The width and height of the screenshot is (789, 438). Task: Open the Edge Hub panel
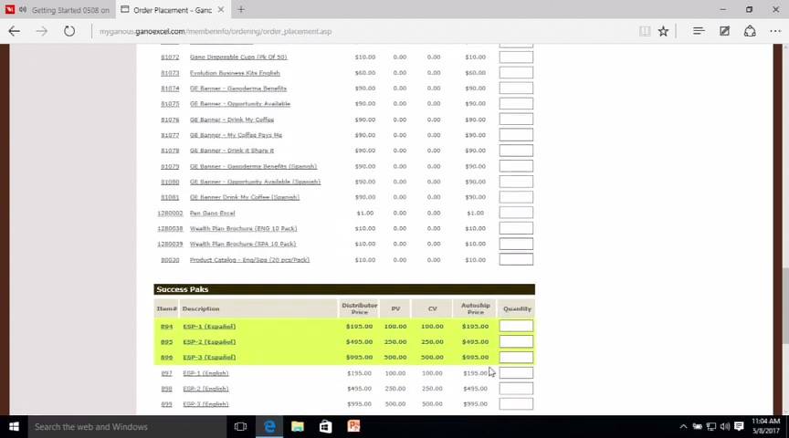(x=699, y=31)
